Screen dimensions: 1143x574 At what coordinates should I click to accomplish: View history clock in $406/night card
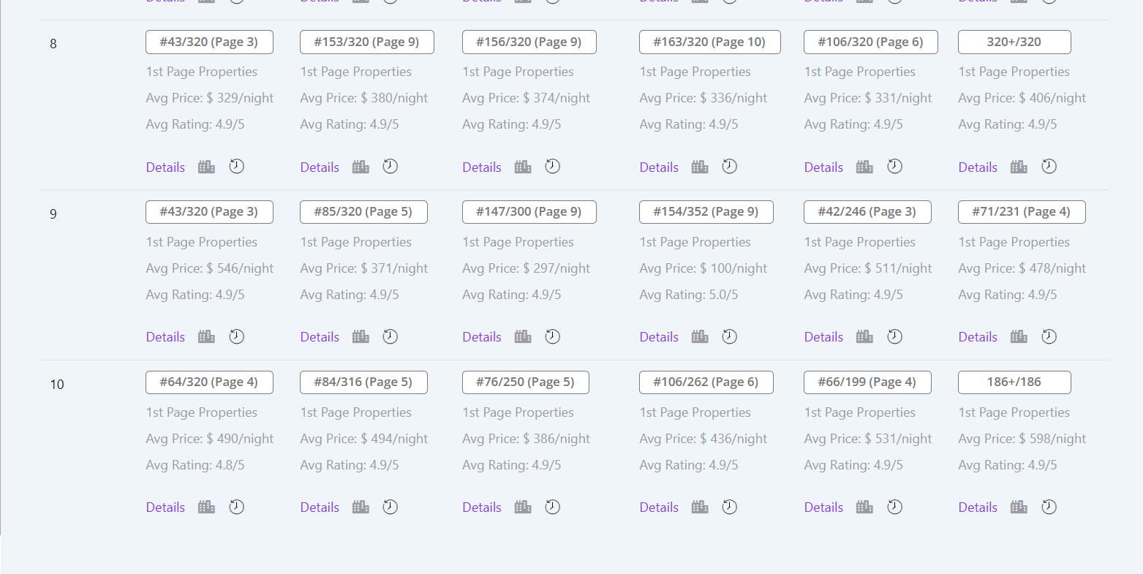1049,167
